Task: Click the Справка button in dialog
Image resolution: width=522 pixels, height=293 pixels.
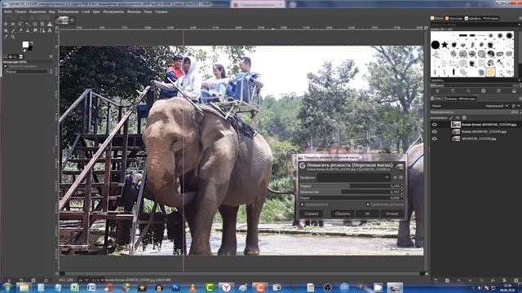Action: [x=312, y=213]
